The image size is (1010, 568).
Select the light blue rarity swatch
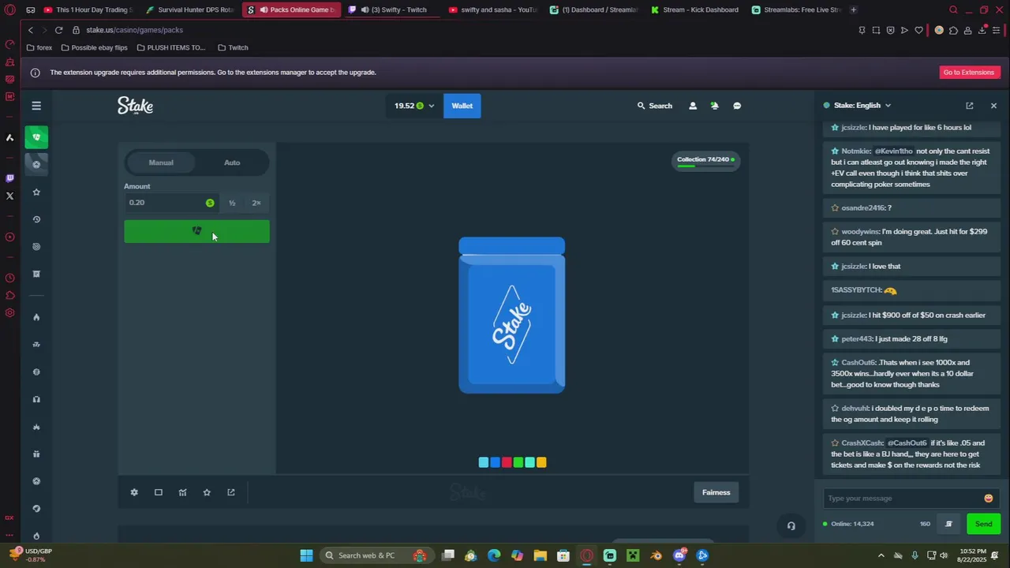coord(484,462)
